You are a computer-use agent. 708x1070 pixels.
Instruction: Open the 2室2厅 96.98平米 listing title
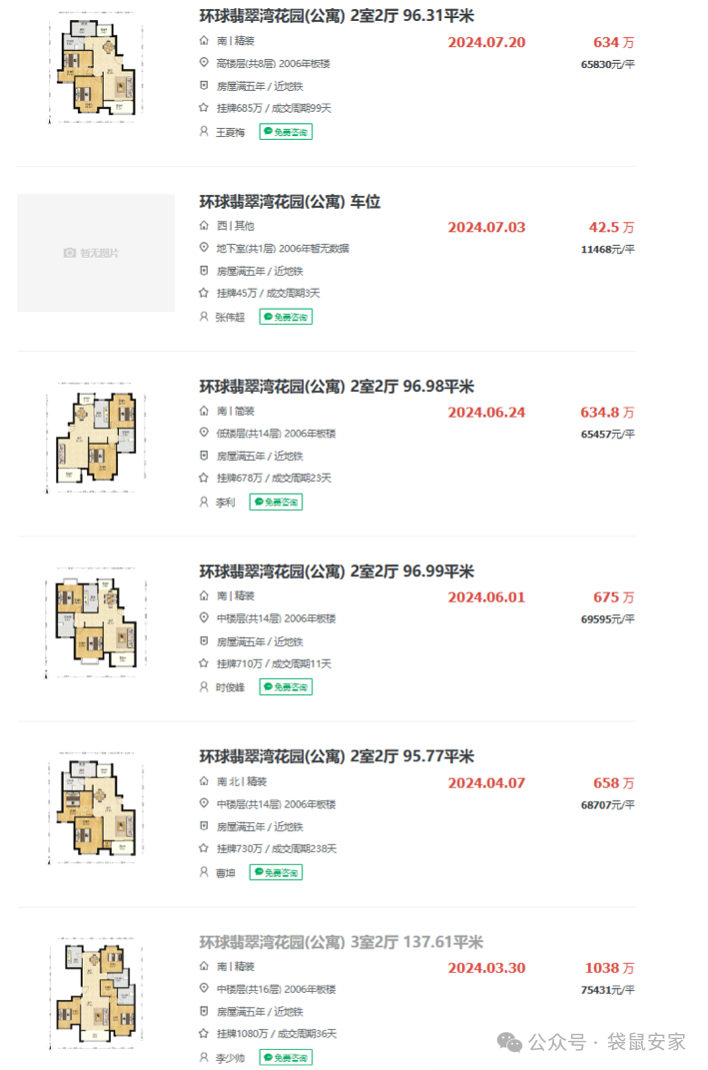[337, 387]
